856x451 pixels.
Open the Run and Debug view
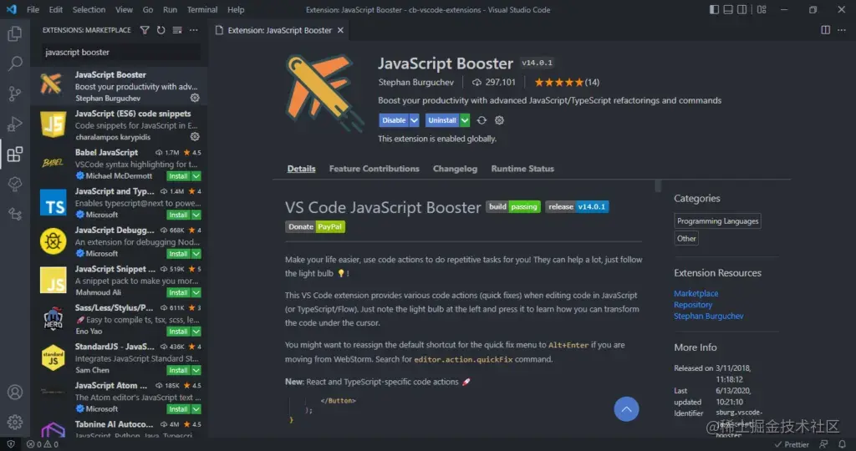click(x=15, y=124)
